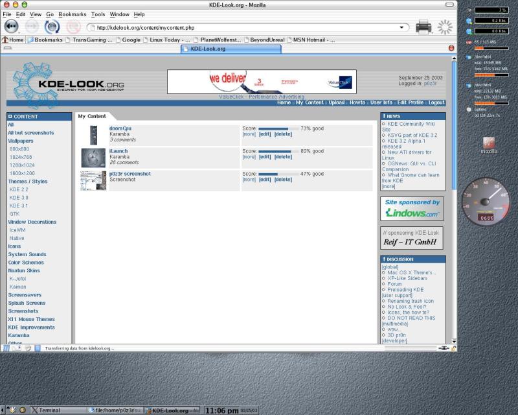
Task: Switch to Terminal in the taskbar
Action: 58,410
